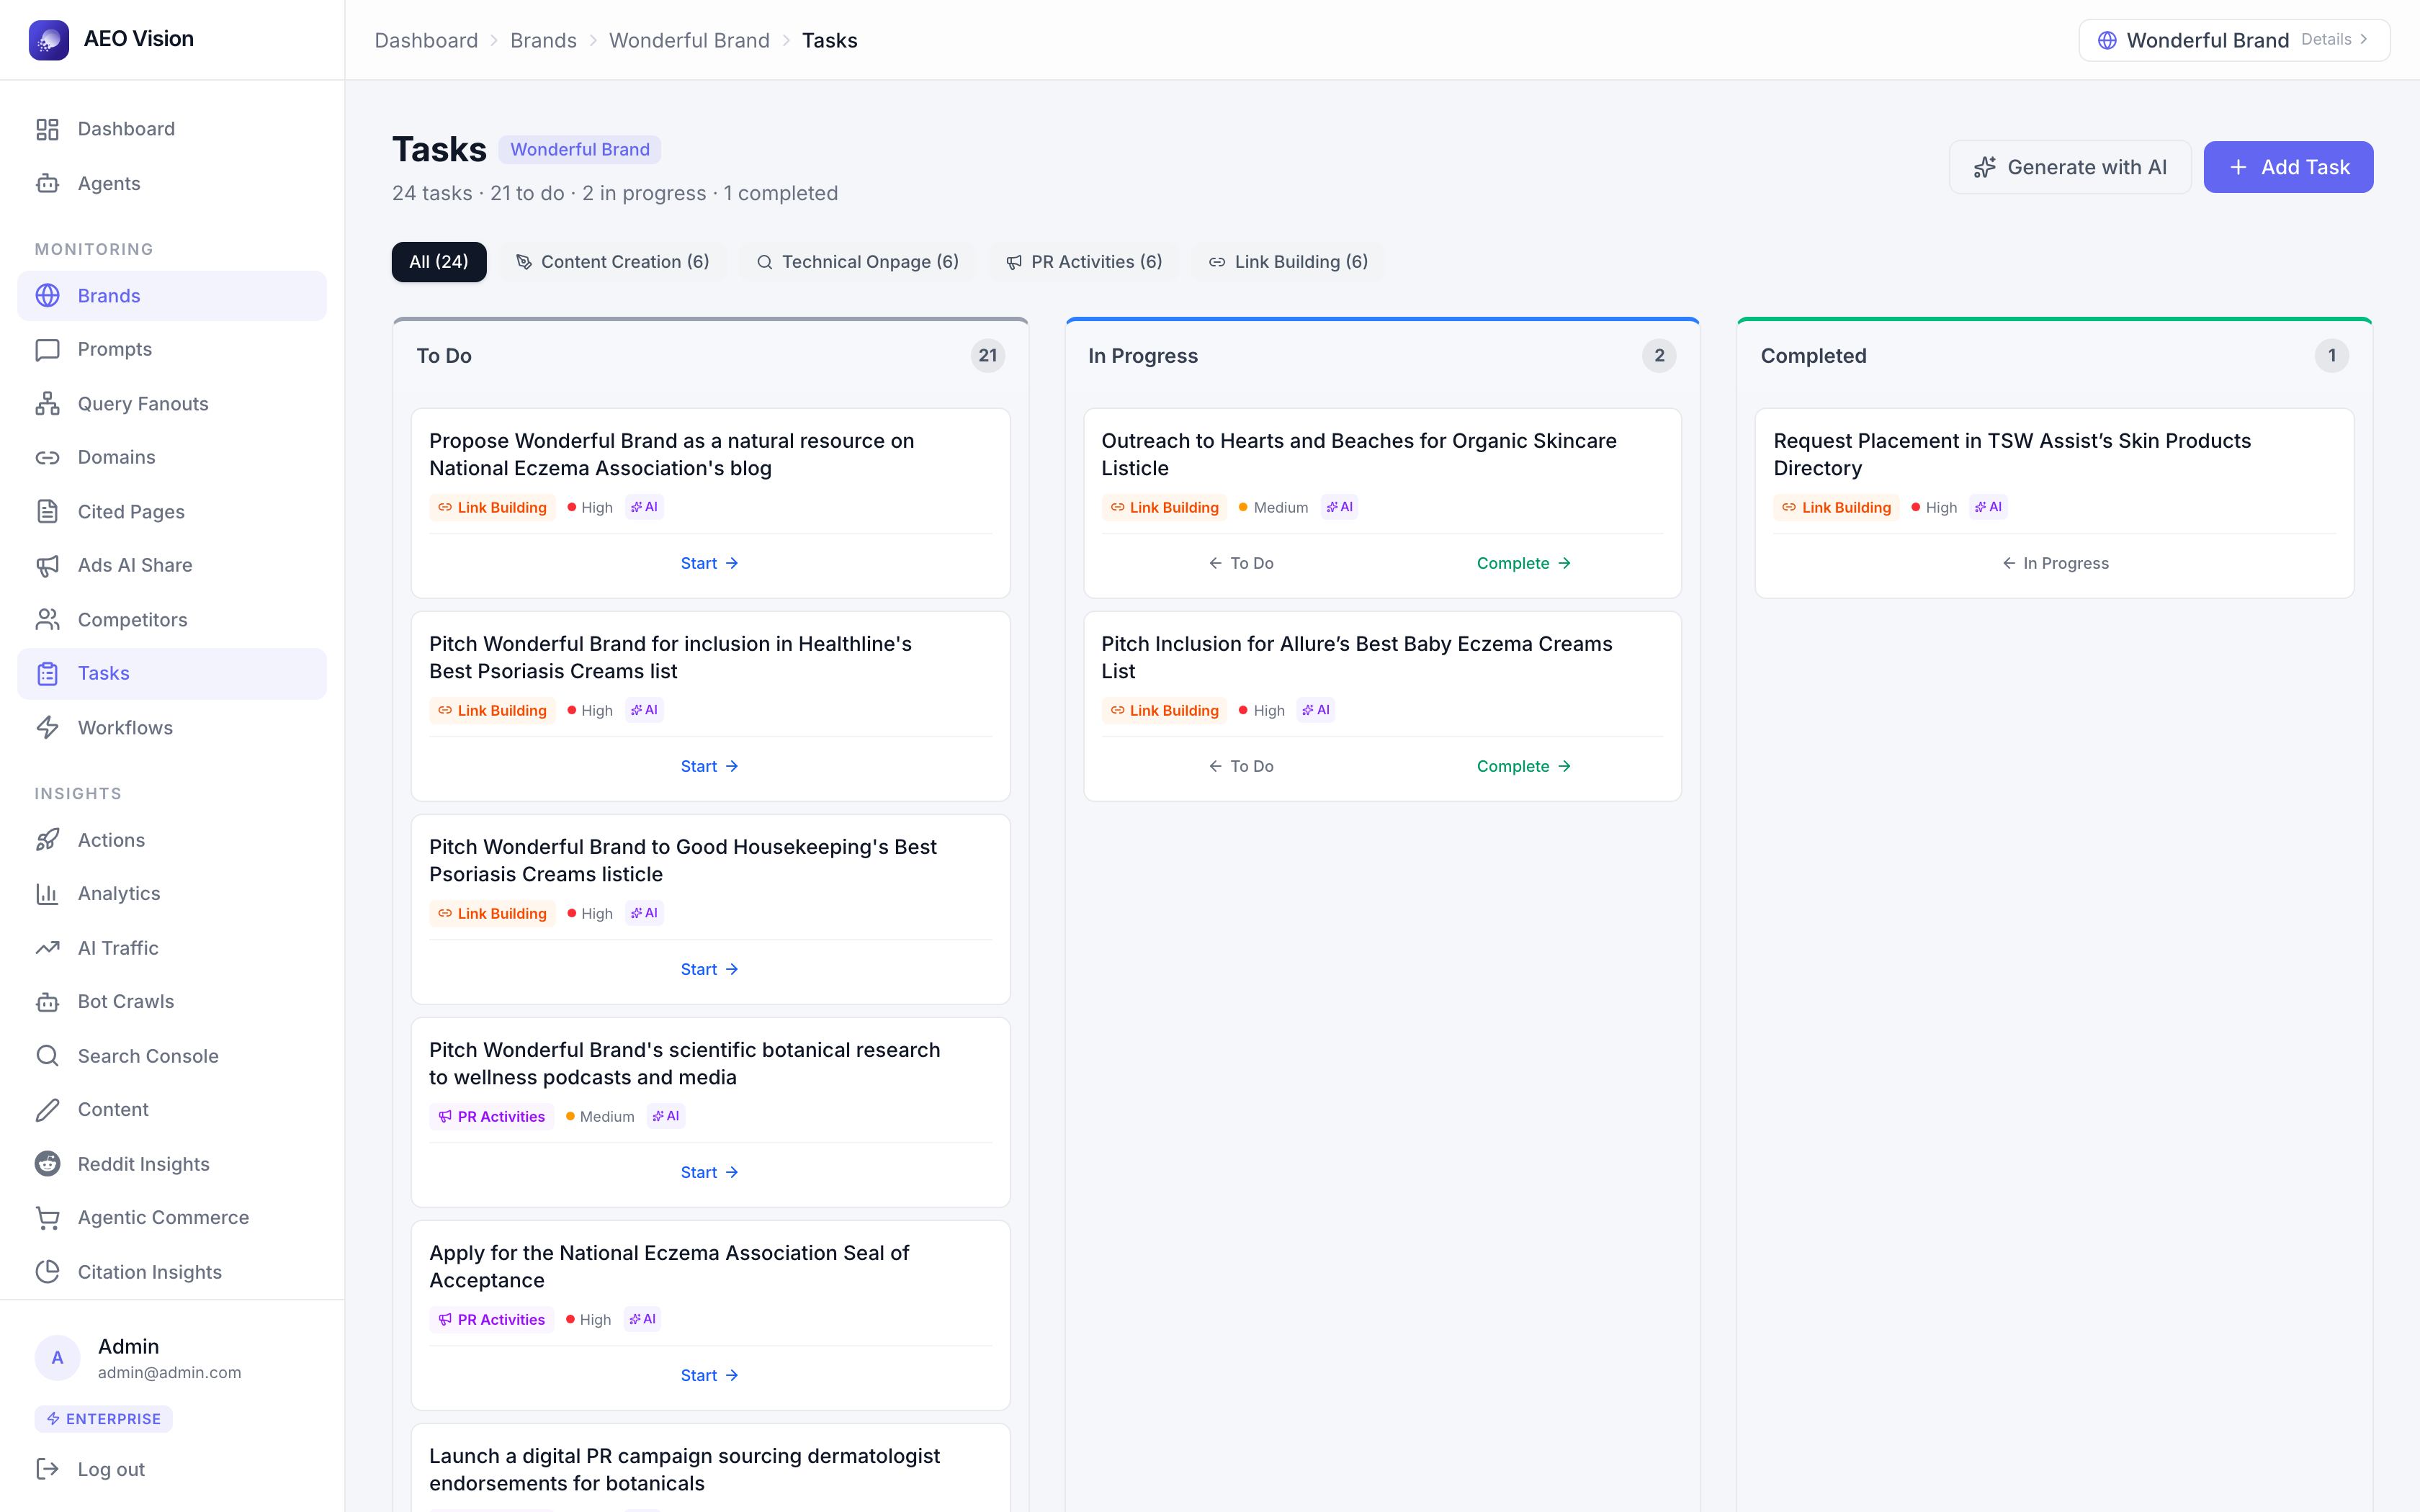
Task: Filter by Content Creation (6) tab
Action: [x=612, y=262]
